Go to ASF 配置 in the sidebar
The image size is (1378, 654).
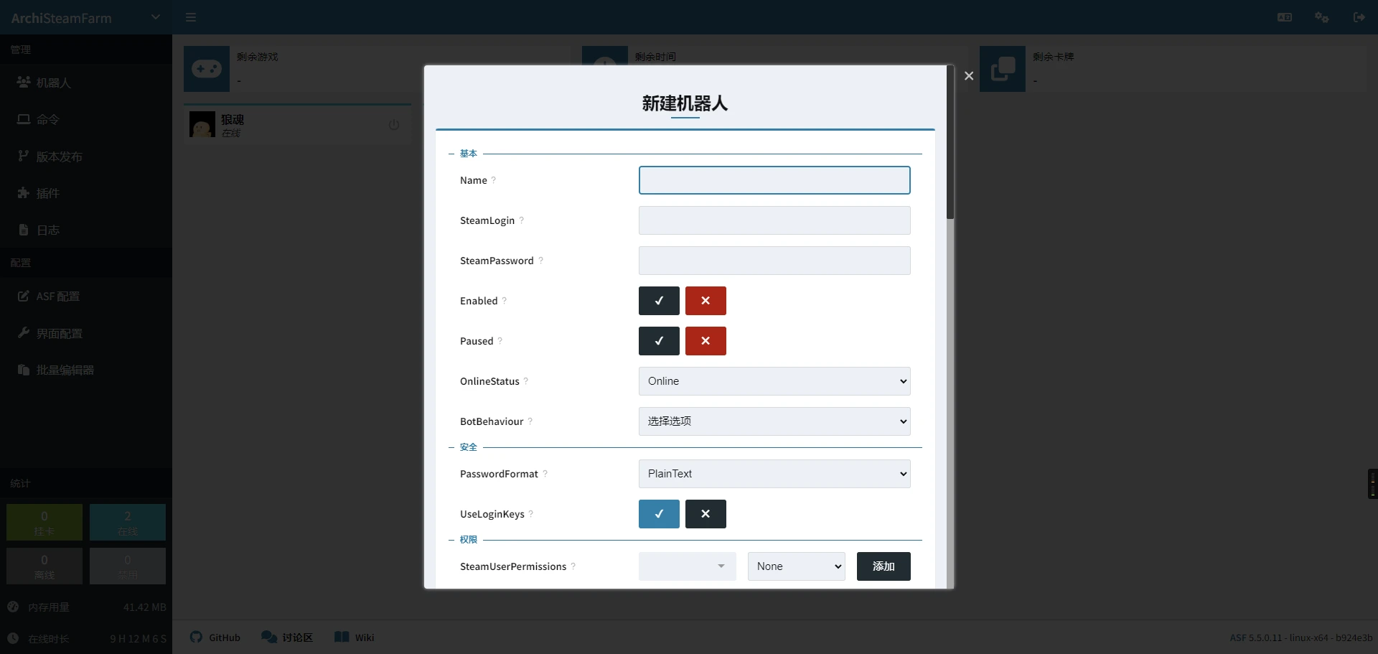(x=57, y=296)
